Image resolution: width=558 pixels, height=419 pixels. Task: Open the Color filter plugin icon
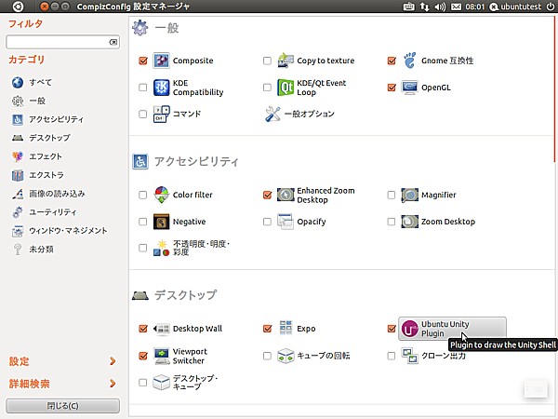click(161, 195)
